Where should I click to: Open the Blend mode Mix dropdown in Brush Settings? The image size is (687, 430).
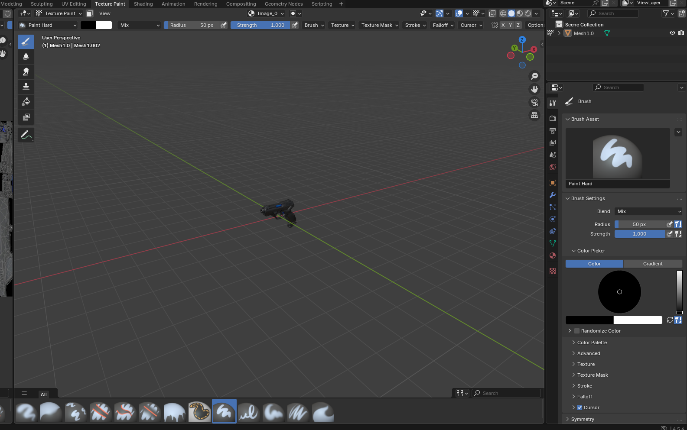pyautogui.click(x=648, y=211)
